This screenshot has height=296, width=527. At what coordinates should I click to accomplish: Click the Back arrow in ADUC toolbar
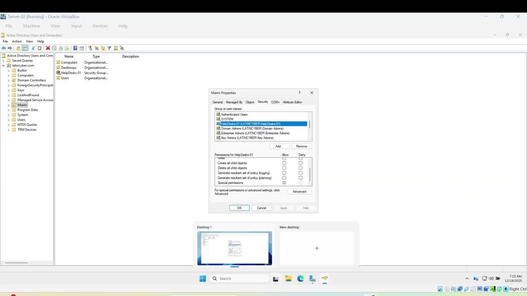click(4, 48)
